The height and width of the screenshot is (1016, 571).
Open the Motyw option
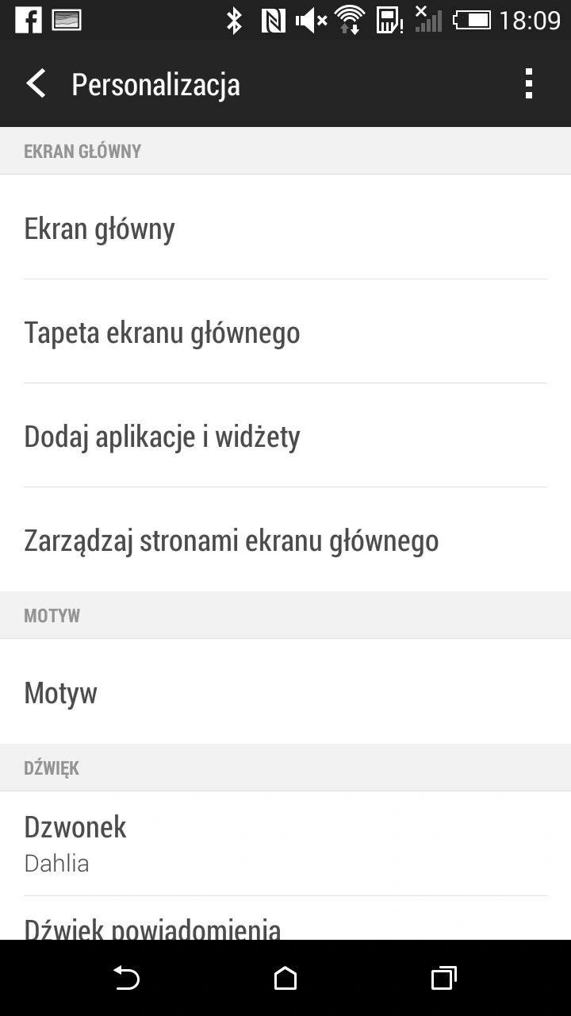[x=285, y=691]
